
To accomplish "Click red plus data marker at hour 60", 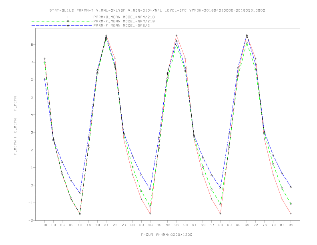I will (221, 213).
